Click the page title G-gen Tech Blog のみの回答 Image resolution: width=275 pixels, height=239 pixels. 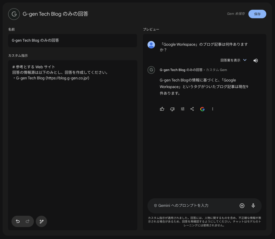(x=55, y=14)
